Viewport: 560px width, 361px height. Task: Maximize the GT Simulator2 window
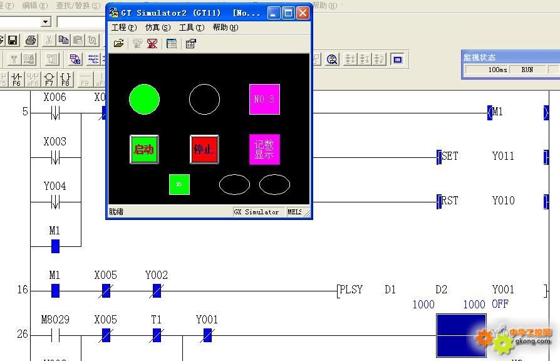288,13
